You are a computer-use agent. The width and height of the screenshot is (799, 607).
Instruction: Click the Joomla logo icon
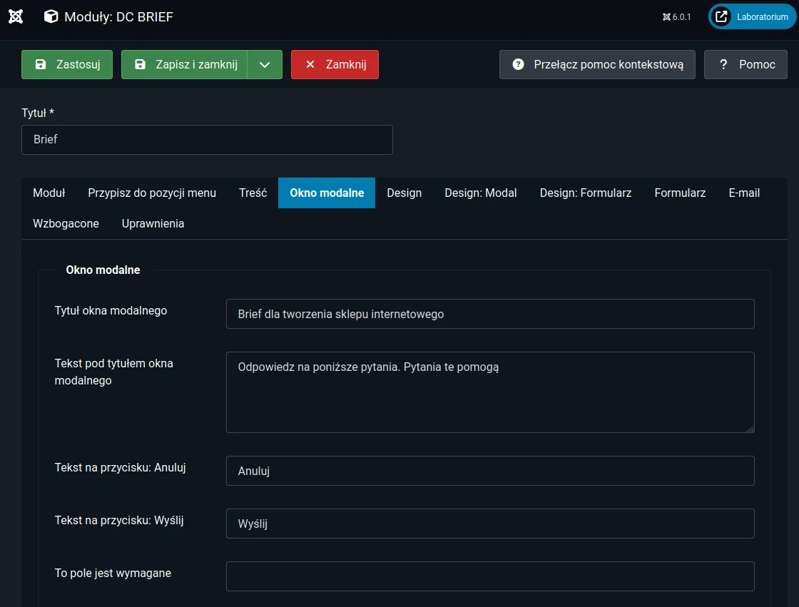(16, 16)
